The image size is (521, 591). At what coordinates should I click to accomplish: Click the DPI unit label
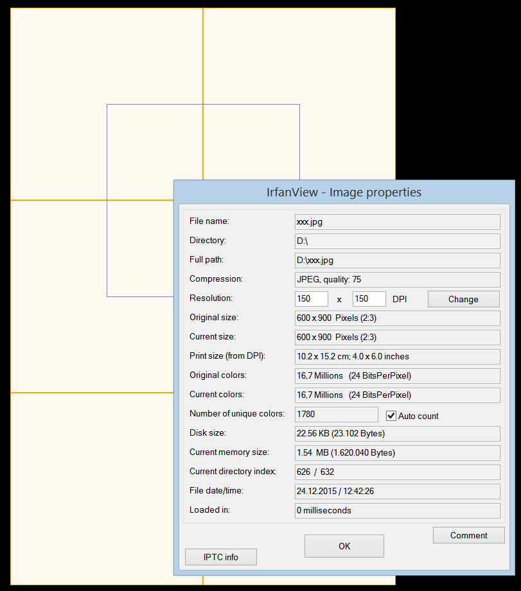(x=400, y=299)
